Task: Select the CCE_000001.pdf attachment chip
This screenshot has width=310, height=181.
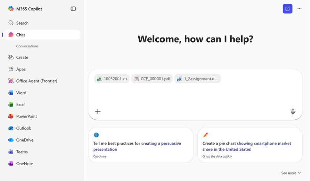Action: point(152,79)
